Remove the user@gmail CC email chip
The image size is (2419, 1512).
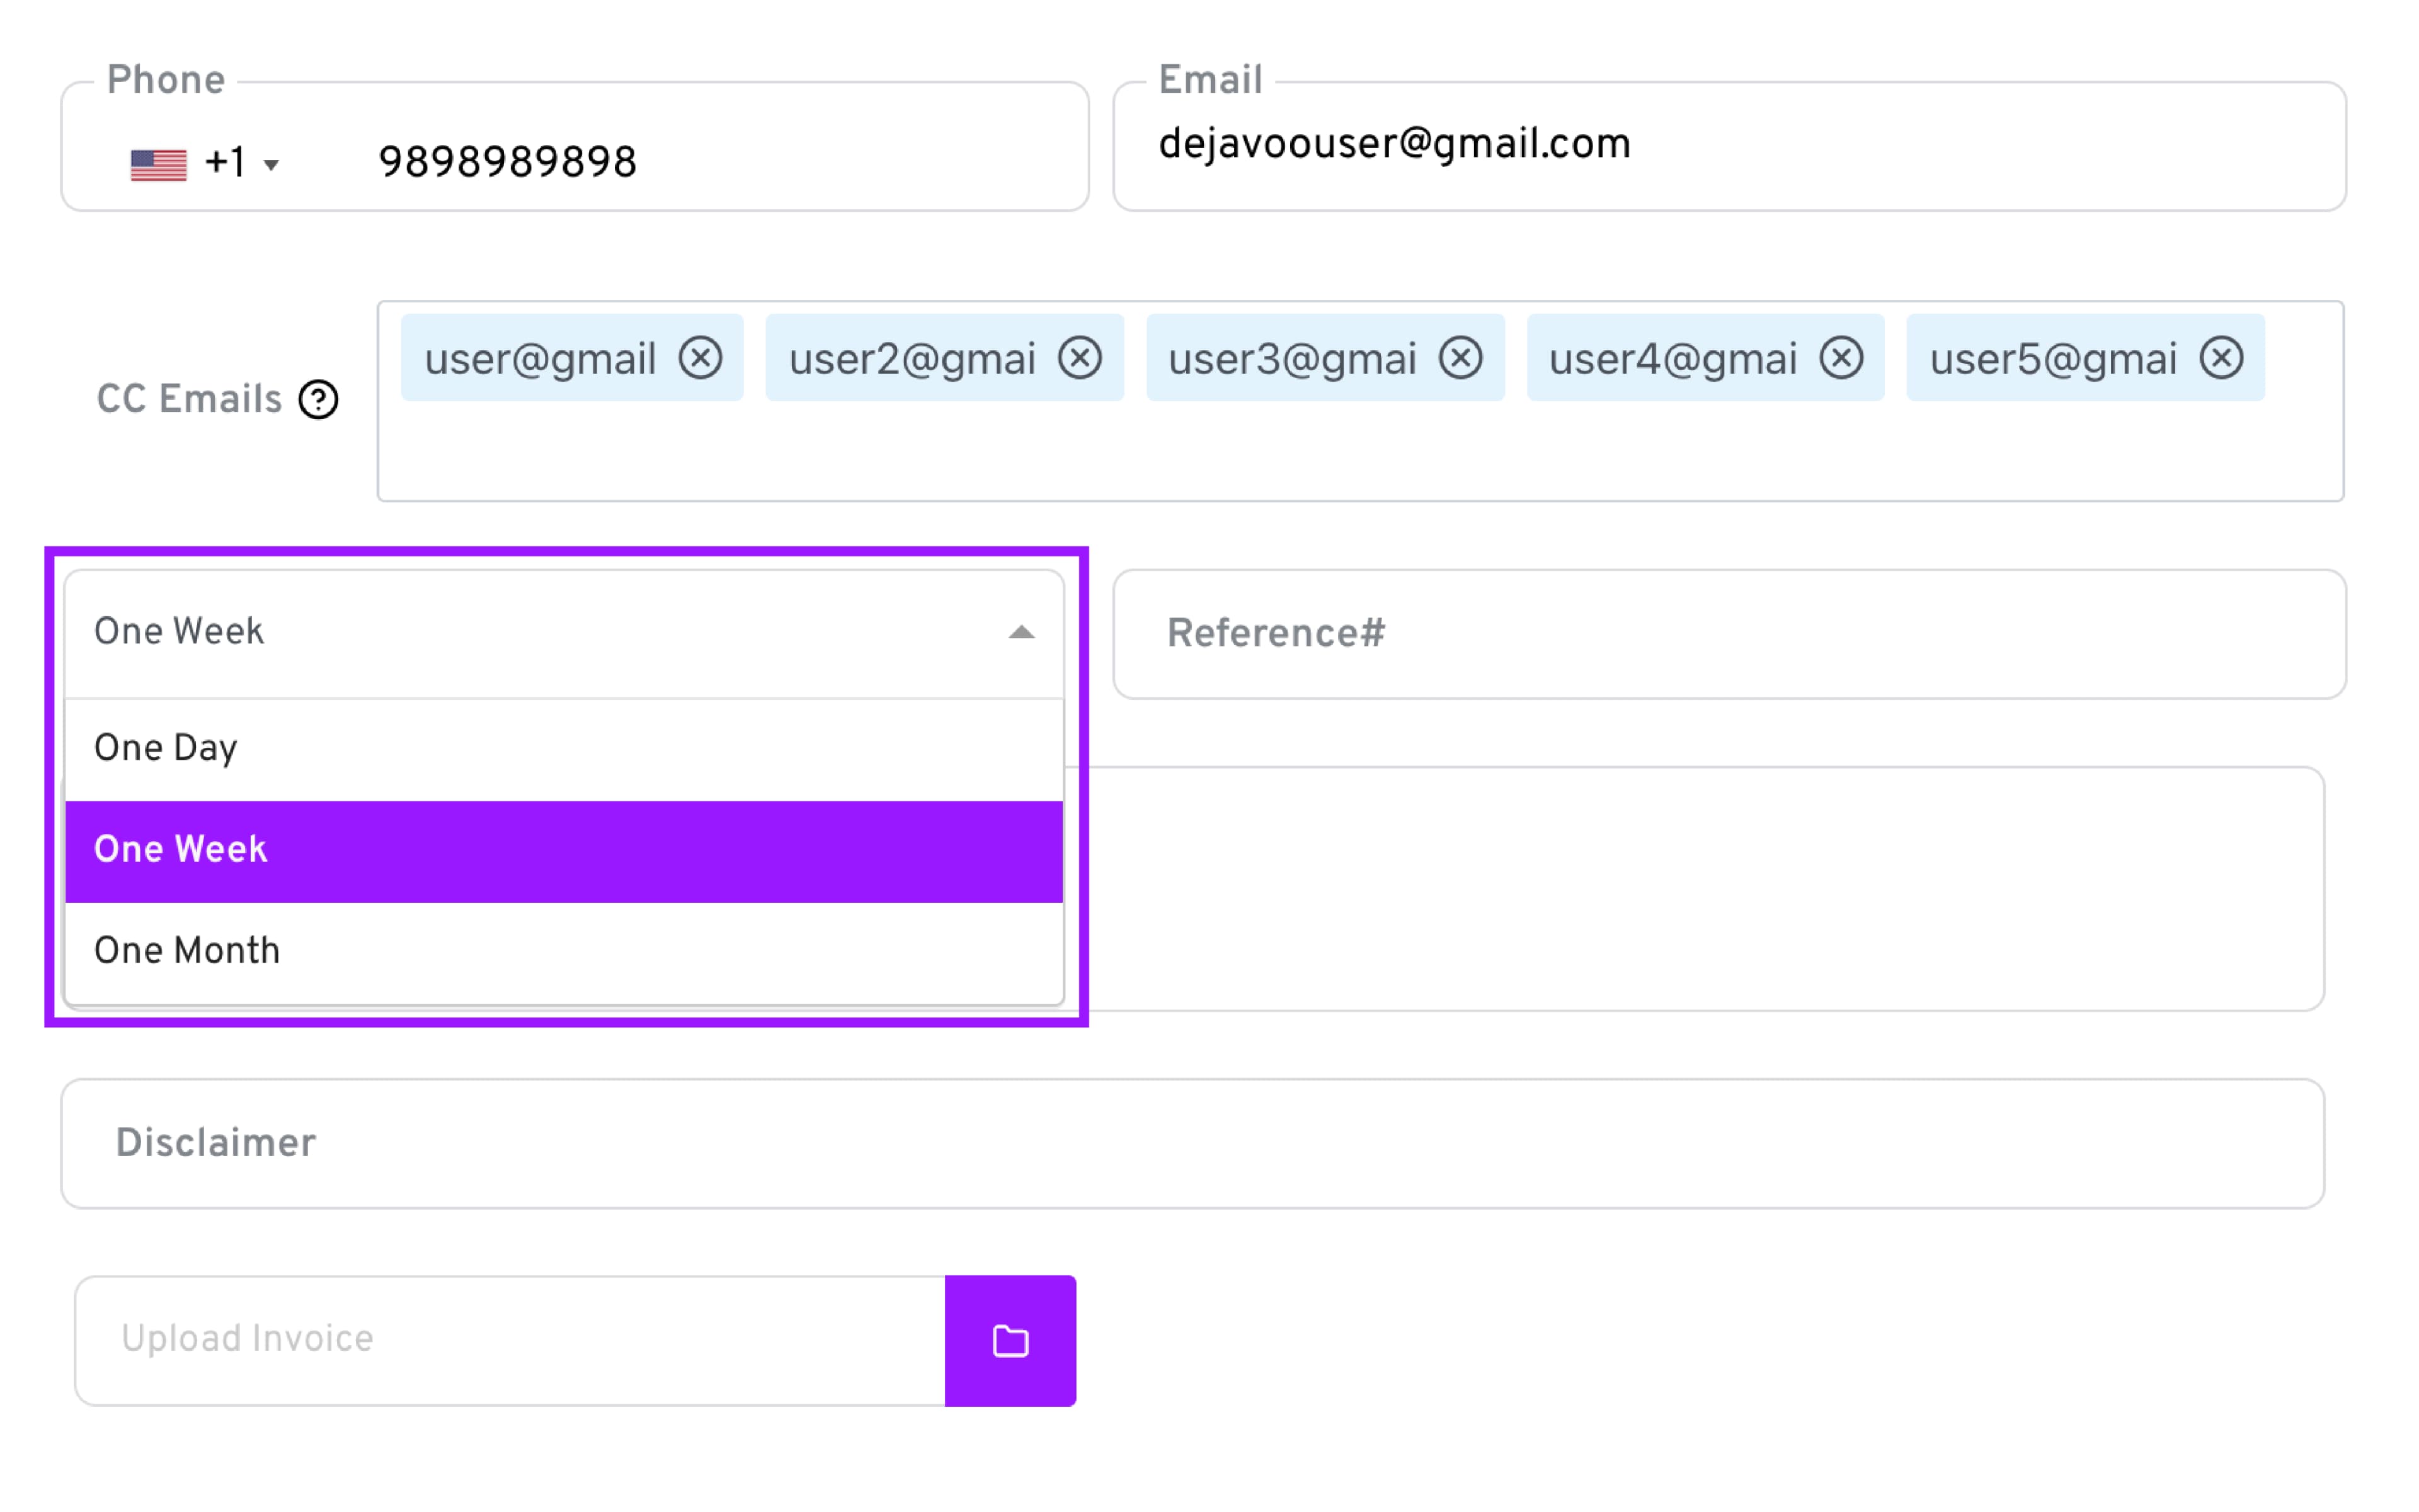click(700, 358)
